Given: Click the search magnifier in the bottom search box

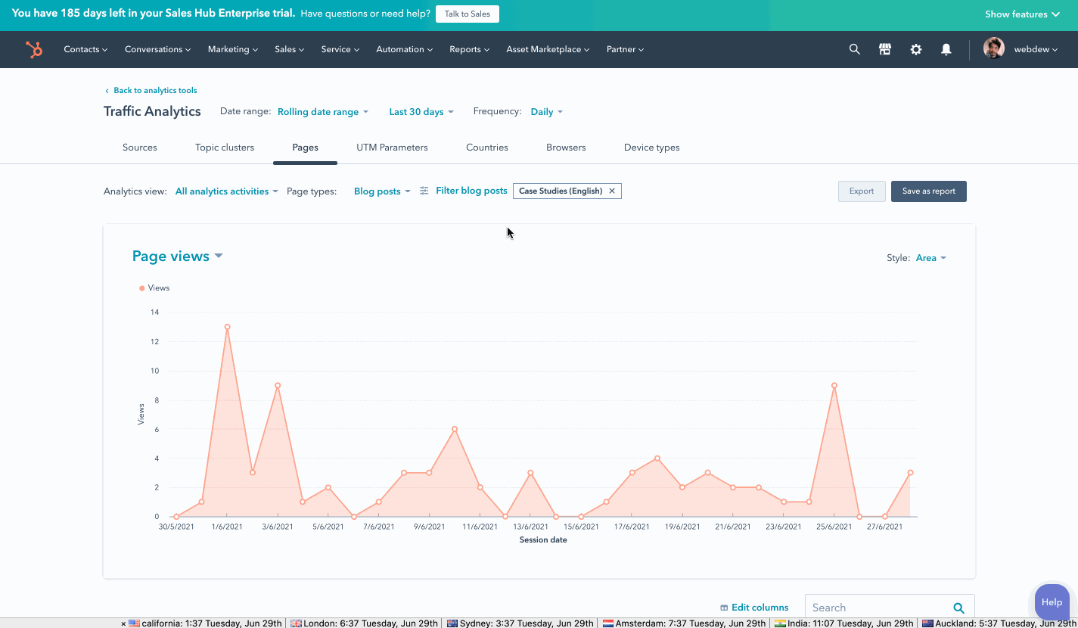Looking at the screenshot, I should [958, 607].
